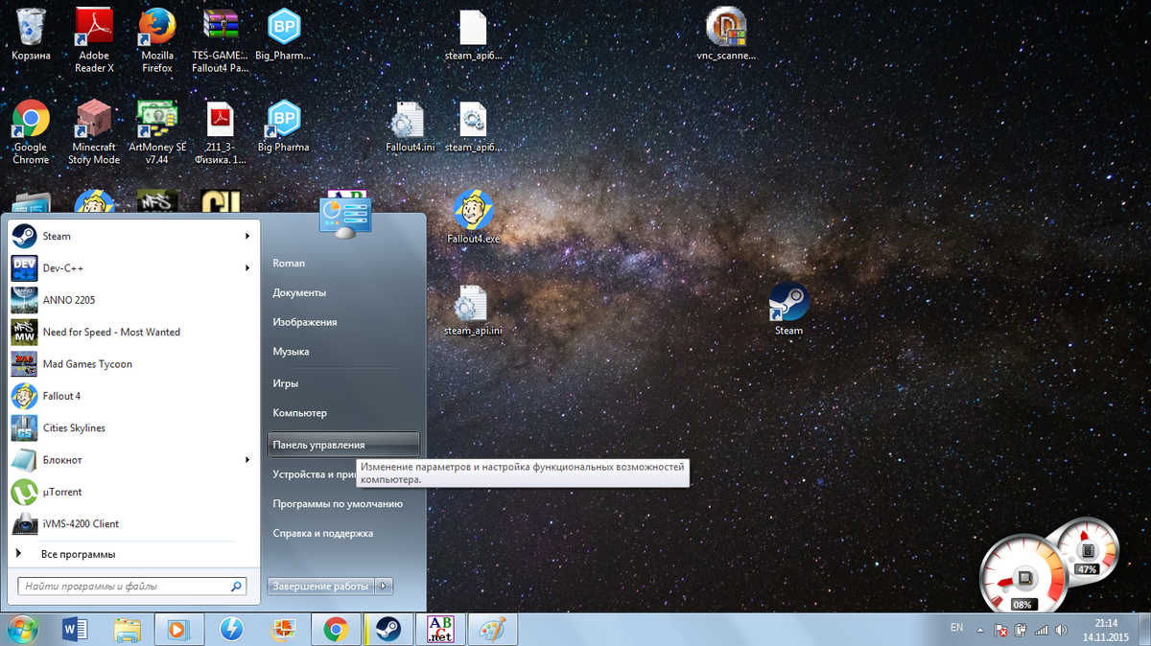1151x646 pixels.
Task: Click the Start orb button
Action: 21,630
